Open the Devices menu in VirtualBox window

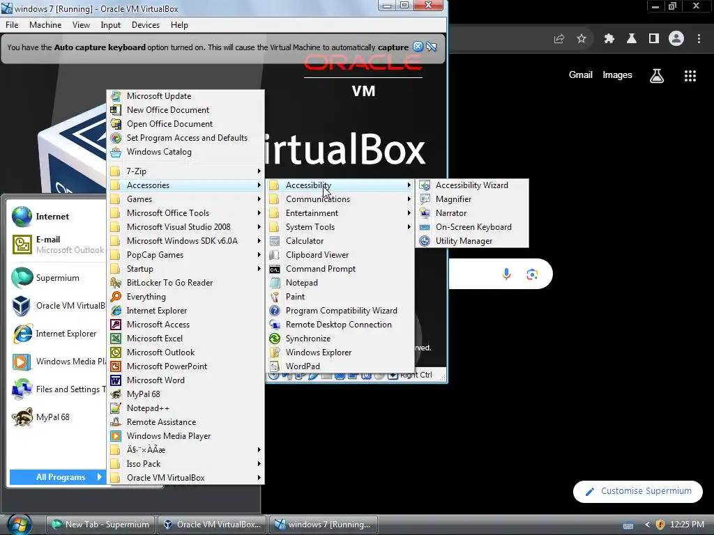click(146, 25)
